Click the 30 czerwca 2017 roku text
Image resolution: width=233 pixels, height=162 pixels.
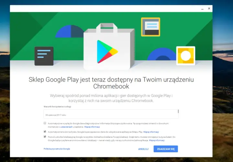point(56,115)
